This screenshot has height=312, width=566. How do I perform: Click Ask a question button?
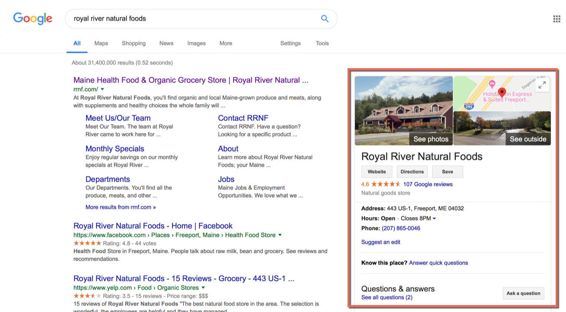pos(523,293)
